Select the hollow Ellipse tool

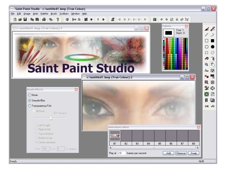[x=207, y=47]
